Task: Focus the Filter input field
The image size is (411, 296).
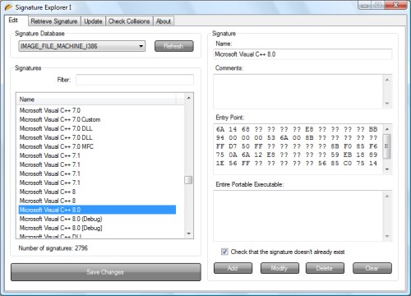Action: click(x=135, y=80)
